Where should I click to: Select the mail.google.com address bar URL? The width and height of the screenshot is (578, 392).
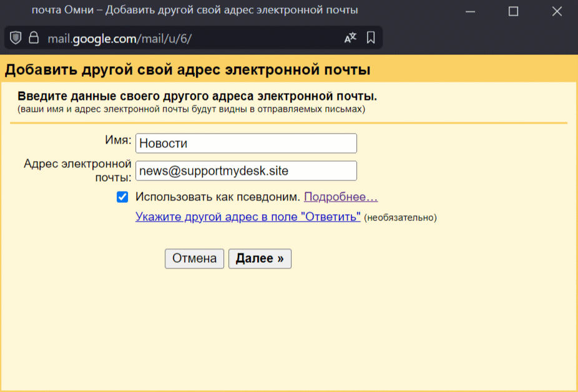(119, 38)
